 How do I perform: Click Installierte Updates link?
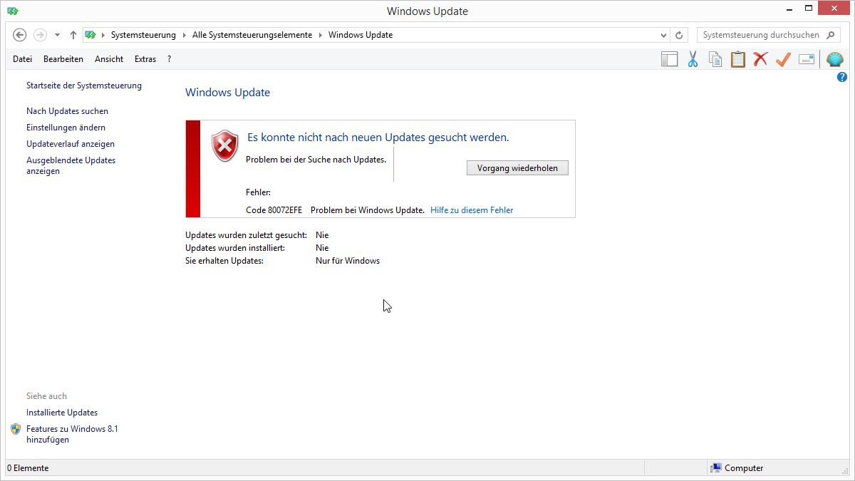pyautogui.click(x=62, y=413)
